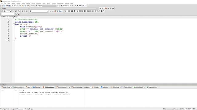Image resolution: width=197 pixels, height=110 pixels.
Task: Click the Open file toolbar icon
Action: pos(4,5)
